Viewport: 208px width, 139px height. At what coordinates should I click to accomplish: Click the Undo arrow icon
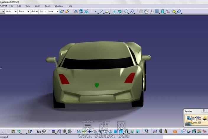[19, 131]
